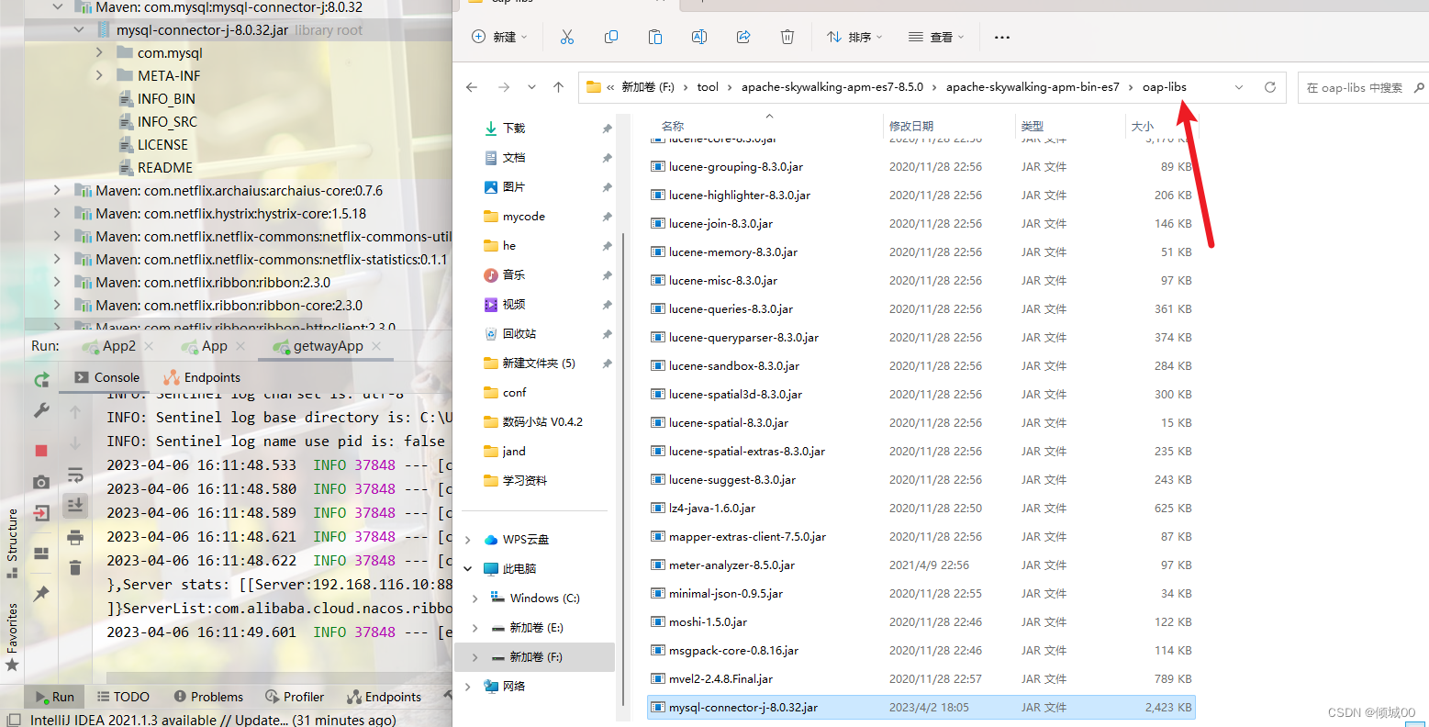
Task: Click the tool windows icon in IntelliJ status bar
Action: point(14,721)
